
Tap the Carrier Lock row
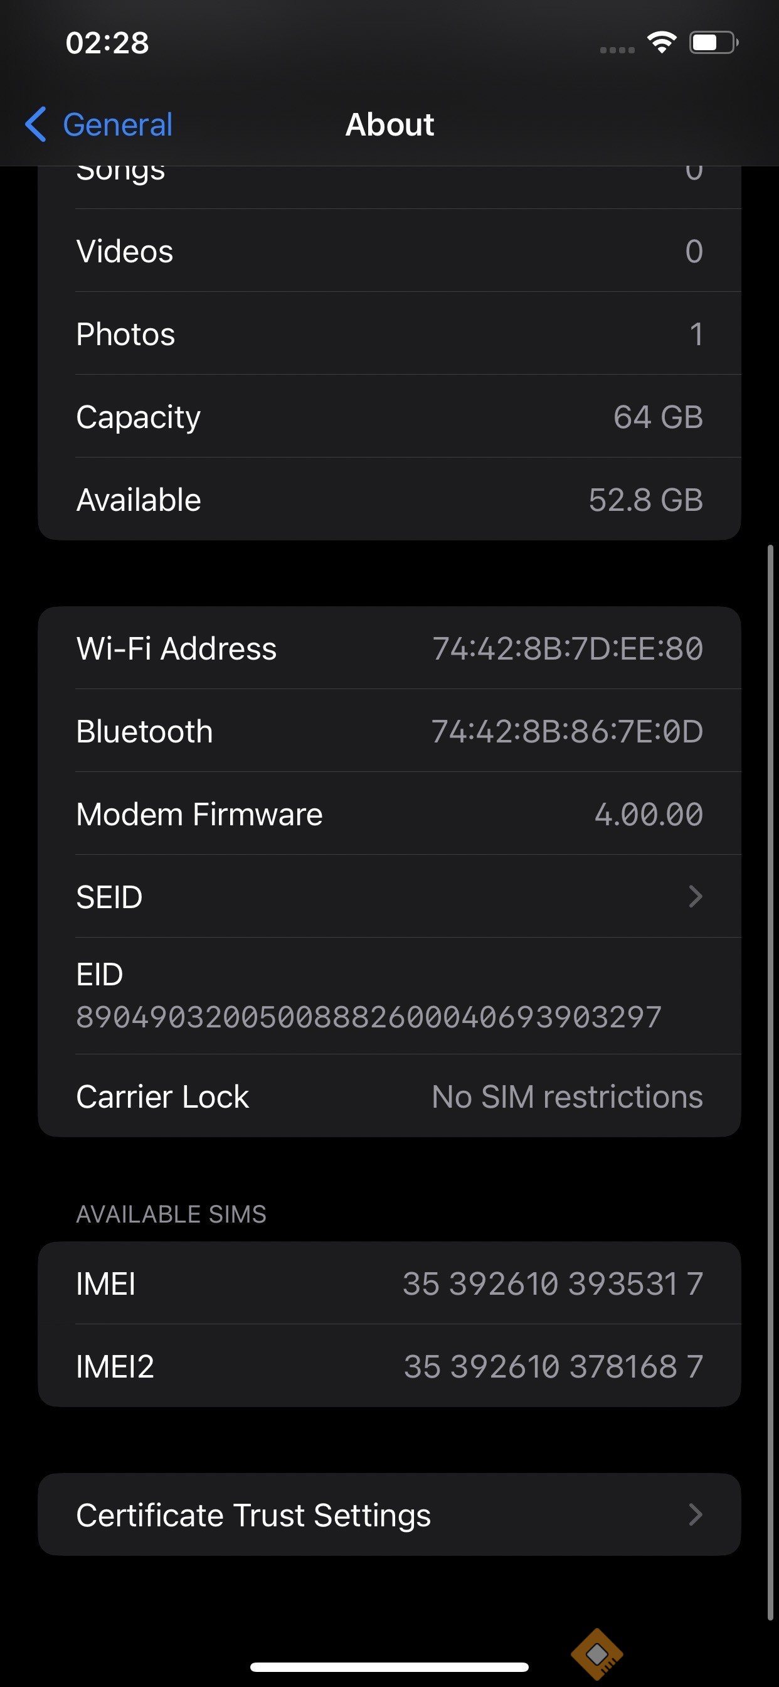pyautogui.click(x=389, y=1096)
